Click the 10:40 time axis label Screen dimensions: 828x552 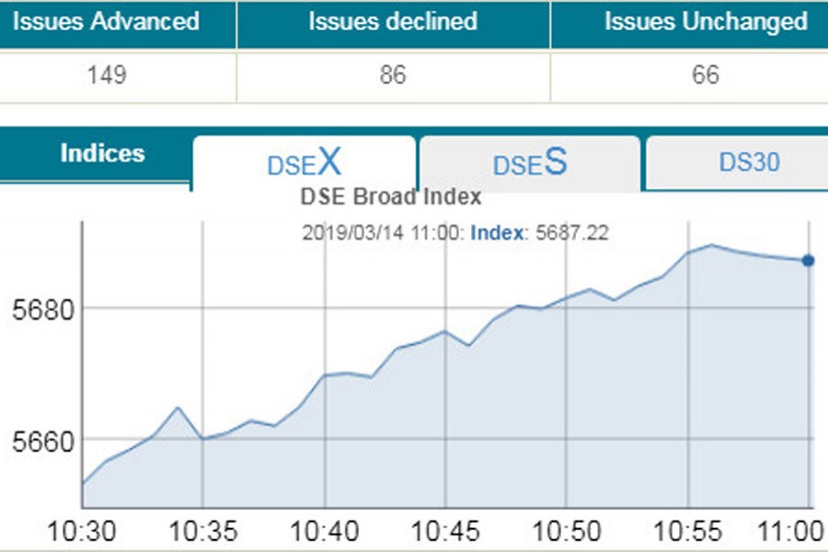click(x=325, y=532)
